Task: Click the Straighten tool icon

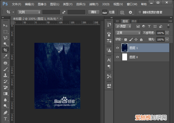Action: pyautogui.click(x=104, y=12)
